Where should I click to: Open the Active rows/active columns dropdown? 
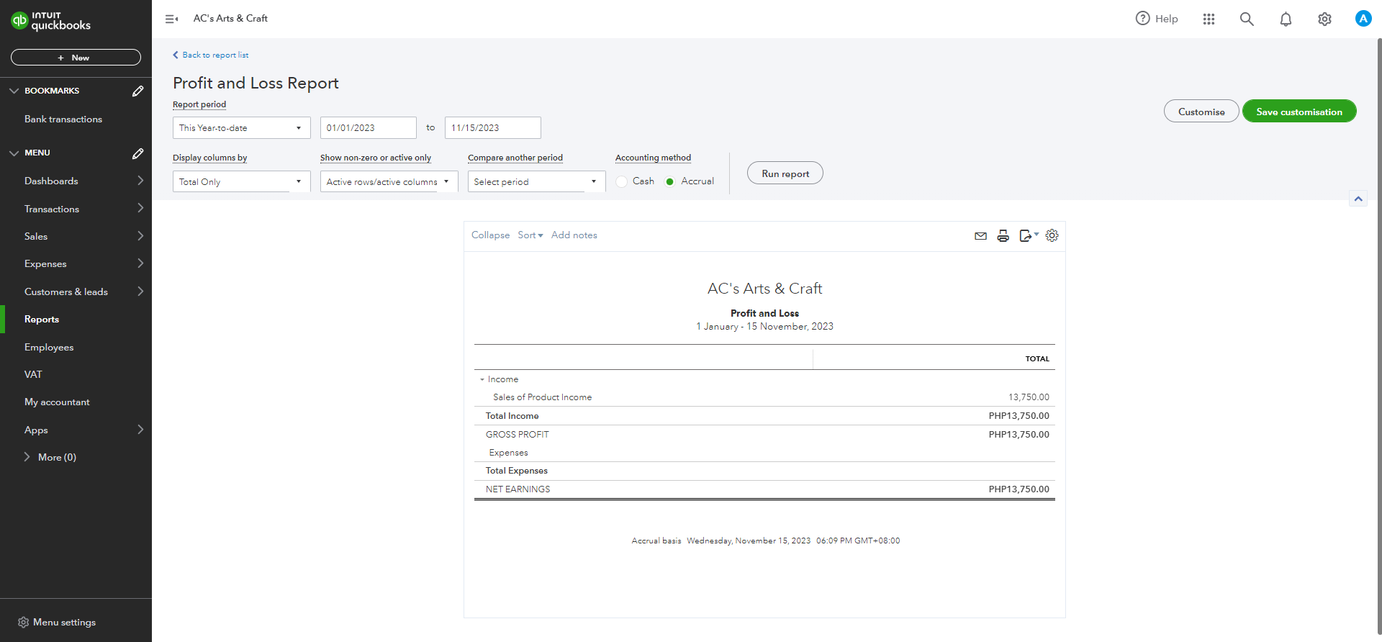click(x=389, y=181)
